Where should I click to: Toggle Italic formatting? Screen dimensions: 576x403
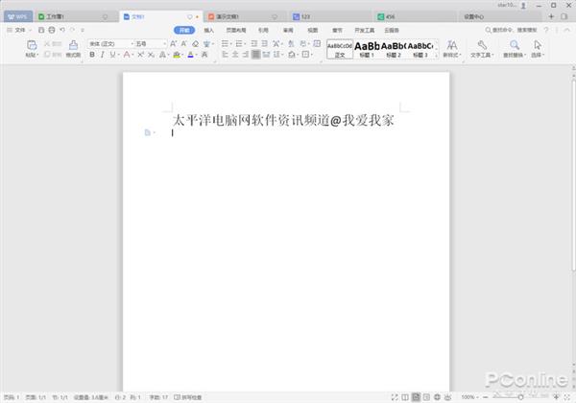pos(102,55)
